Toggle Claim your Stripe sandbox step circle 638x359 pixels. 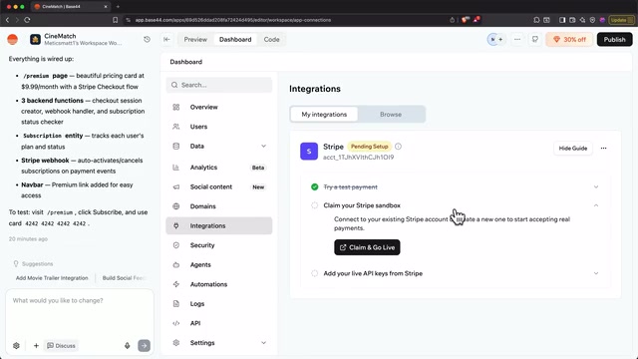pos(315,205)
